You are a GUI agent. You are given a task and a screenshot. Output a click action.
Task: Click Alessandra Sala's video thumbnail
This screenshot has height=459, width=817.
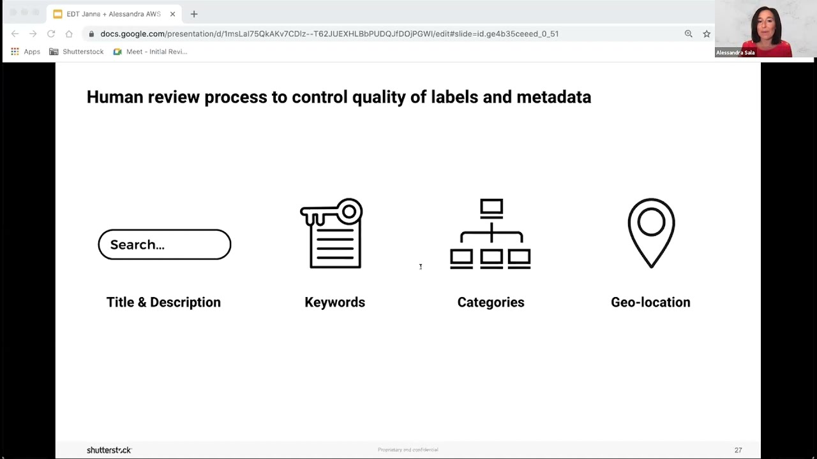[765, 29]
